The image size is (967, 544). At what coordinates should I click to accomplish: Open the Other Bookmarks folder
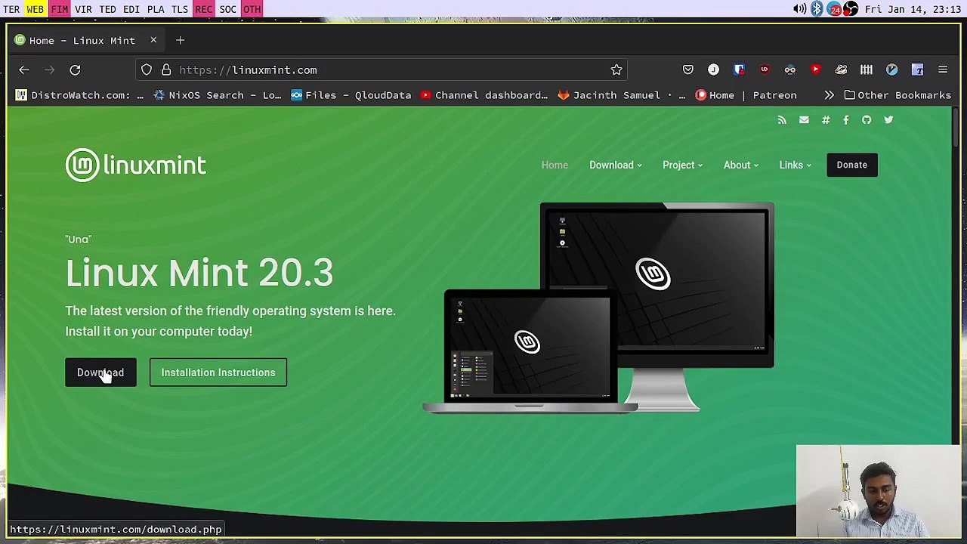coord(897,95)
